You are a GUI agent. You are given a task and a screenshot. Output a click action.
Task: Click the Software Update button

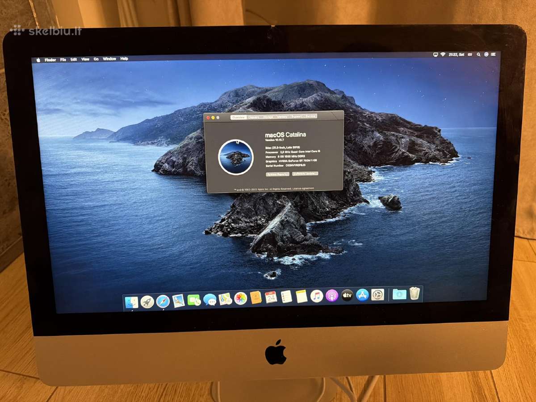click(305, 173)
